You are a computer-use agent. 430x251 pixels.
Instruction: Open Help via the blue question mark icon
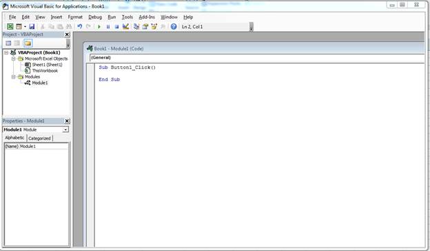[174, 27]
